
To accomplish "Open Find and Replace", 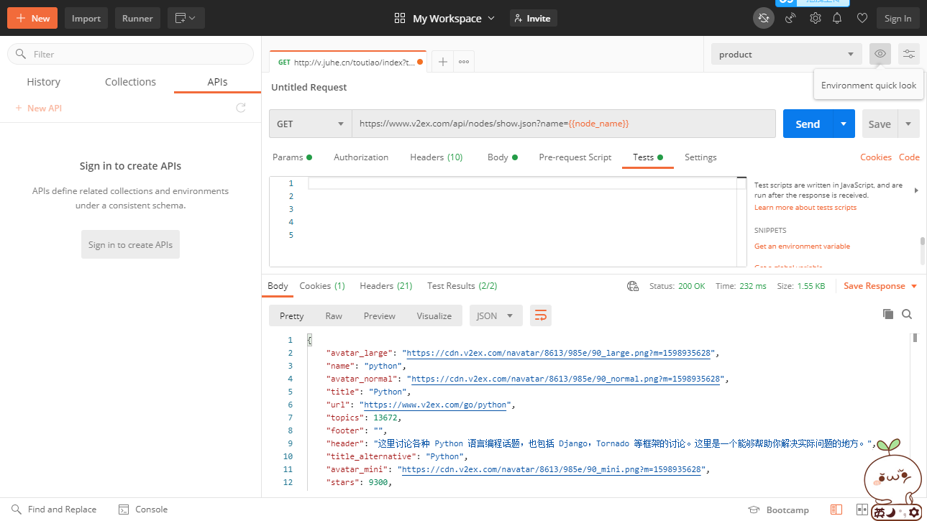I will 54,510.
